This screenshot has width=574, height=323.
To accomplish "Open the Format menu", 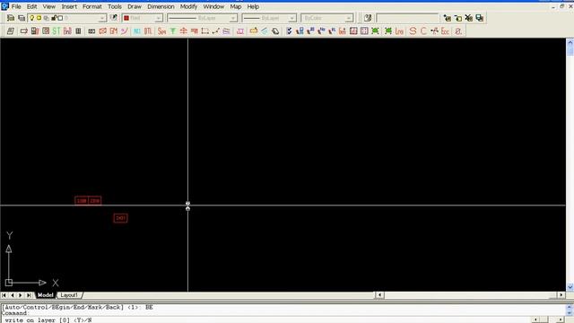I will [x=92, y=6].
